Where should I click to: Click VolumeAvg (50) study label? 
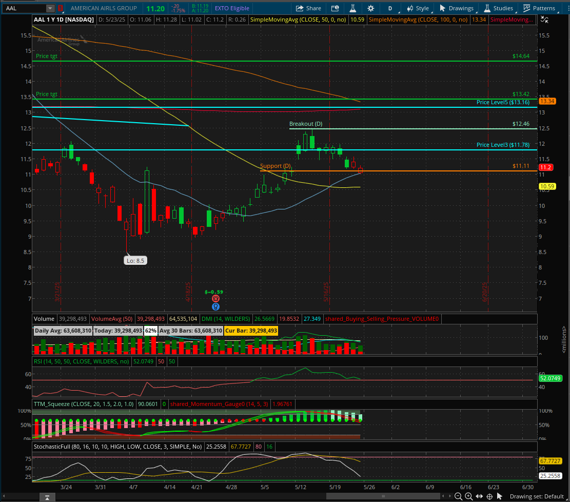[x=112, y=319]
